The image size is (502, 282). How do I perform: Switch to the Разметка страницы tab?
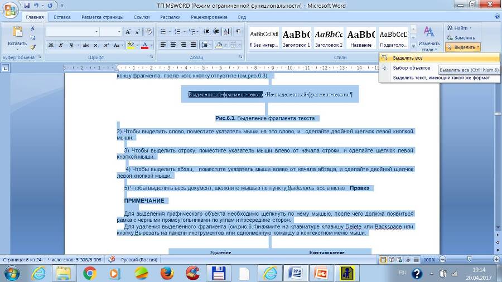pos(102,17)
